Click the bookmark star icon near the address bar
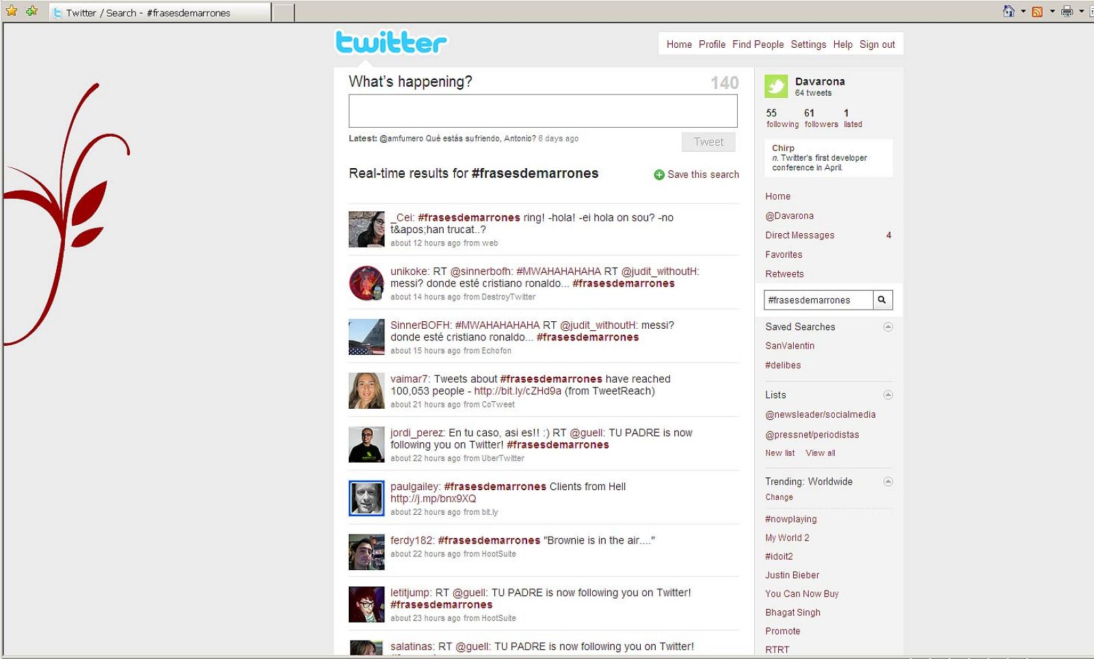Viewport: 1094px width, 659px height. [x=12, y=12]
